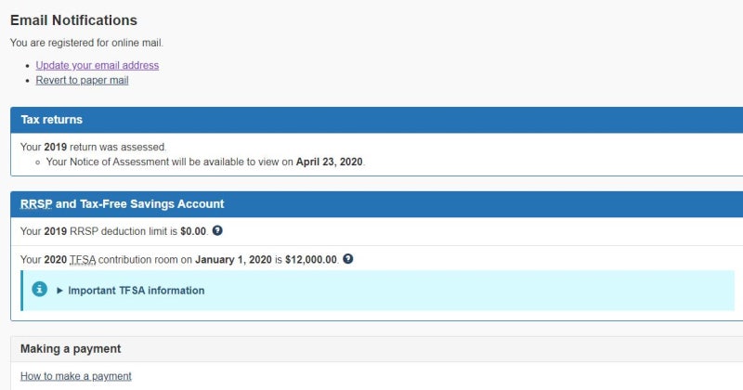This screenshot has height=390, width=743.
Task: Click the April 23, 2020 date text
Action: tap(330, 162)
